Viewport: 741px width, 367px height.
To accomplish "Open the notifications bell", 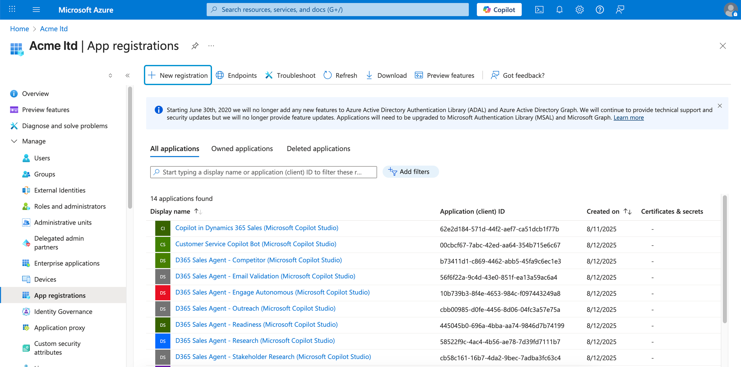I will [559, 10].
